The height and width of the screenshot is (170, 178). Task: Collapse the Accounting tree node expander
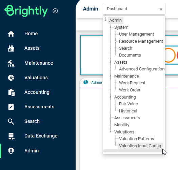[111, 97]
